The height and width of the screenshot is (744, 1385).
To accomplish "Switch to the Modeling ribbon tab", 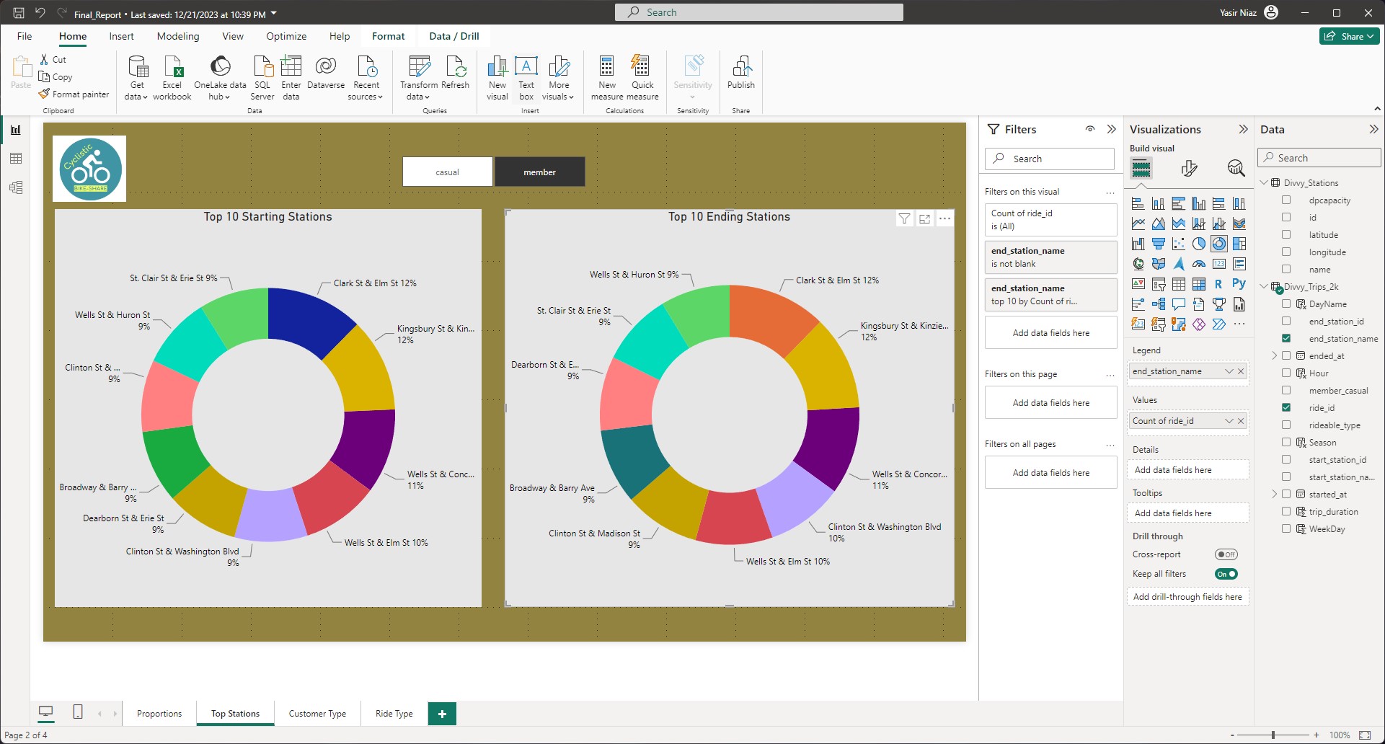I will [178, 36].
